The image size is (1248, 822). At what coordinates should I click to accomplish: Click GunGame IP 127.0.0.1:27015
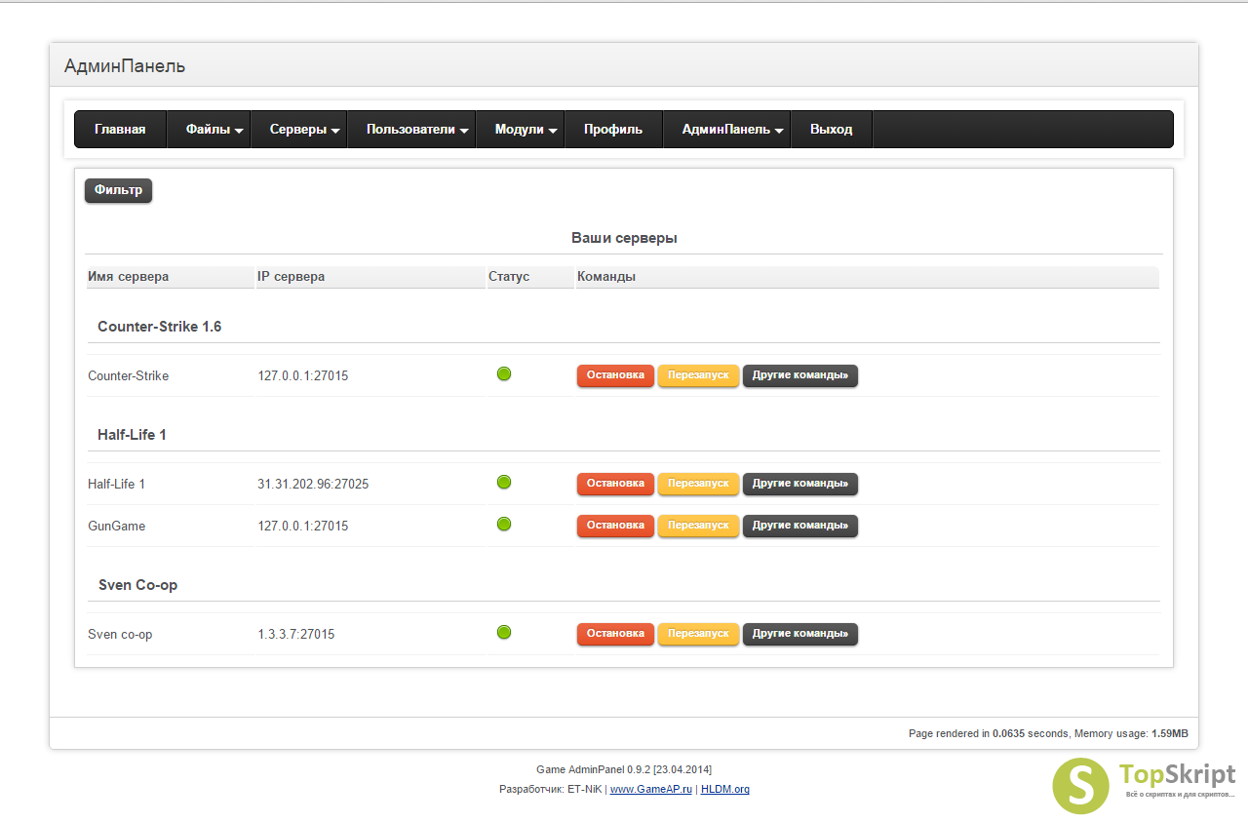303,527
